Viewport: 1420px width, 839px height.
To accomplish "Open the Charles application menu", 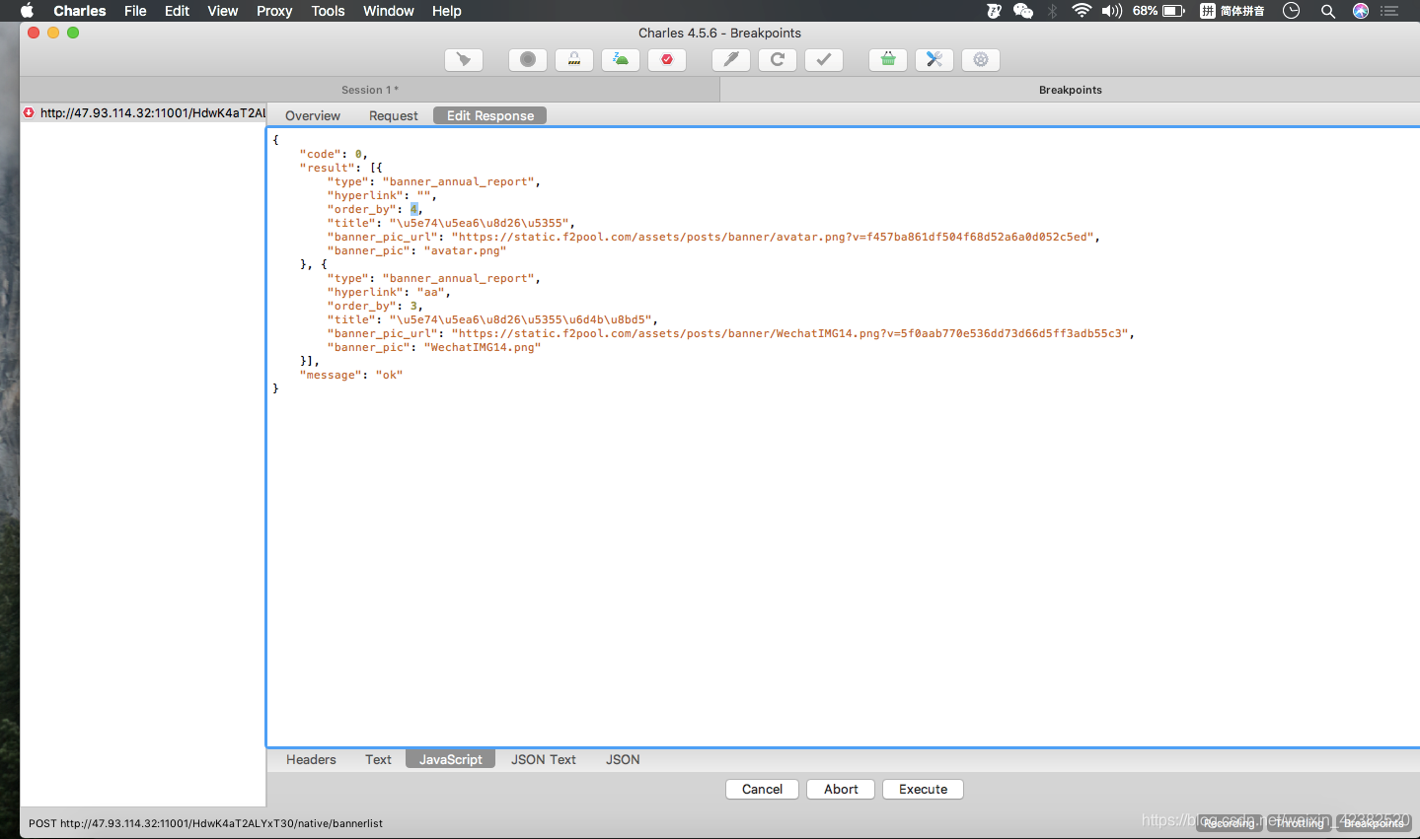I will click(x=80, y=11).
